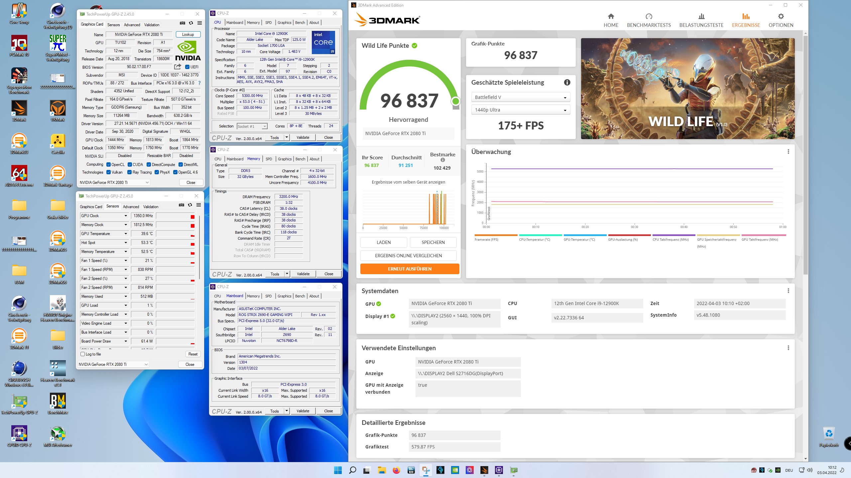
Task: Open the GPU selector dropdown in GPU-Z Sensors window
Action: [x=113, y=364]
